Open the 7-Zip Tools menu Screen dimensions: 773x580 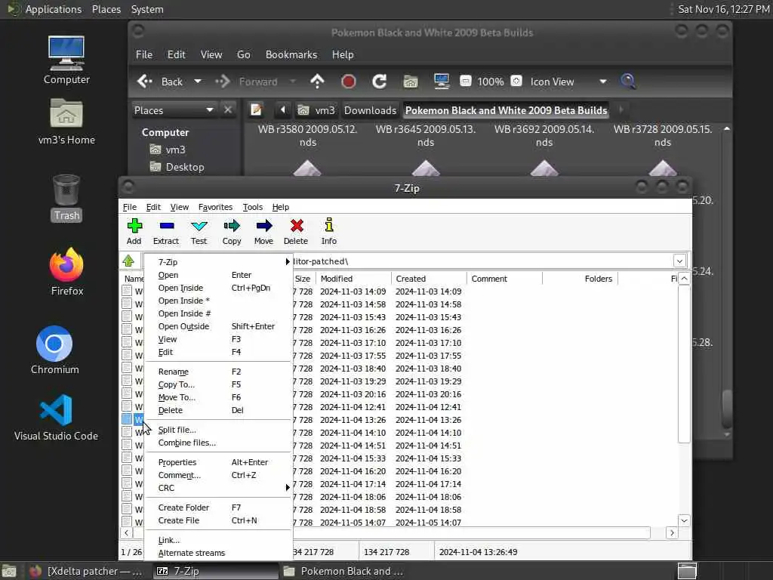tap(252, 207)
